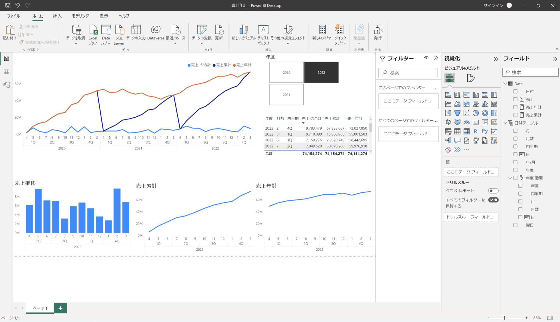The image size is (560, 322).
Task: Select the pie chart visualization icon
Action: [476, 113]
